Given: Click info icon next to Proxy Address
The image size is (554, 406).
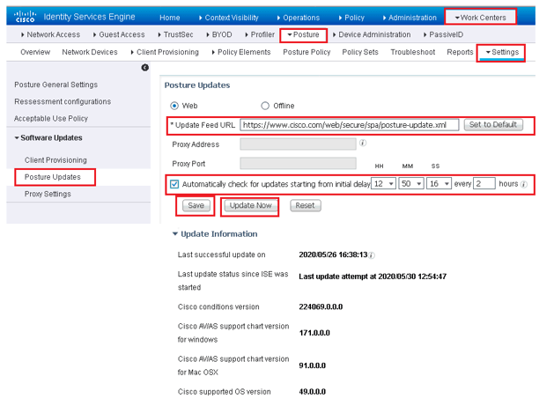Looking at the screenshot, I should [x=363, y=143].
